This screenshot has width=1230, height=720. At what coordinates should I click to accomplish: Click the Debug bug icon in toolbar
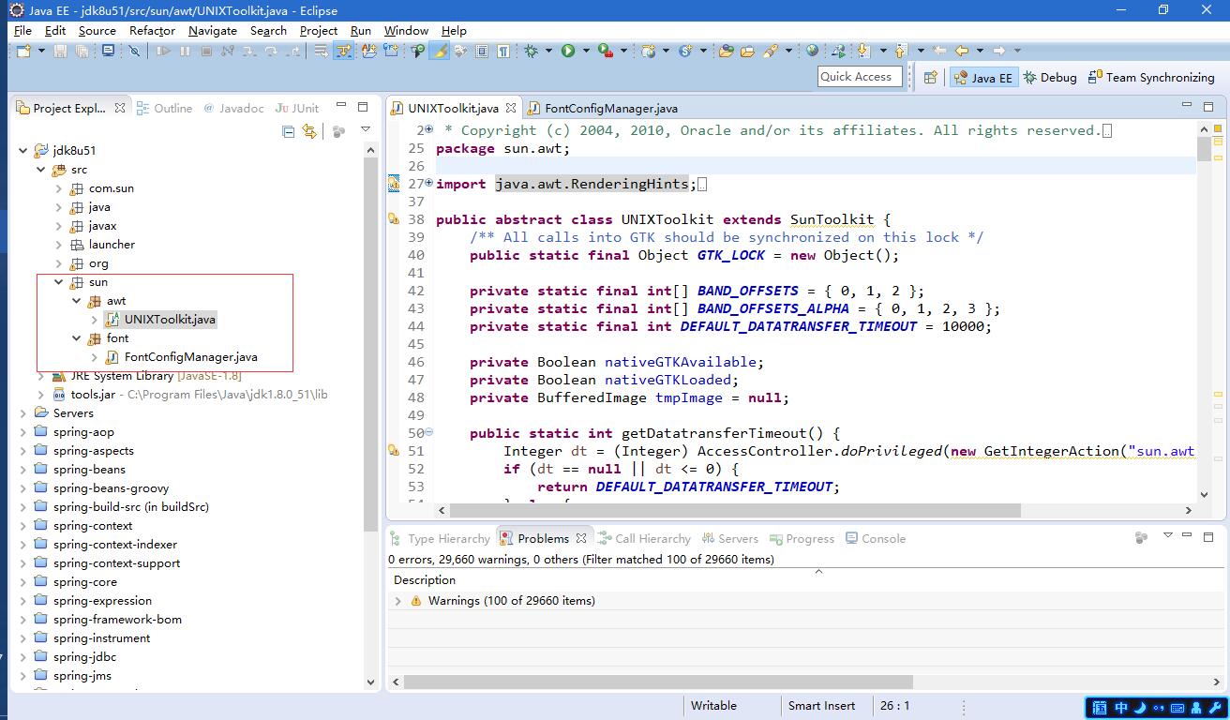[532, 51]
